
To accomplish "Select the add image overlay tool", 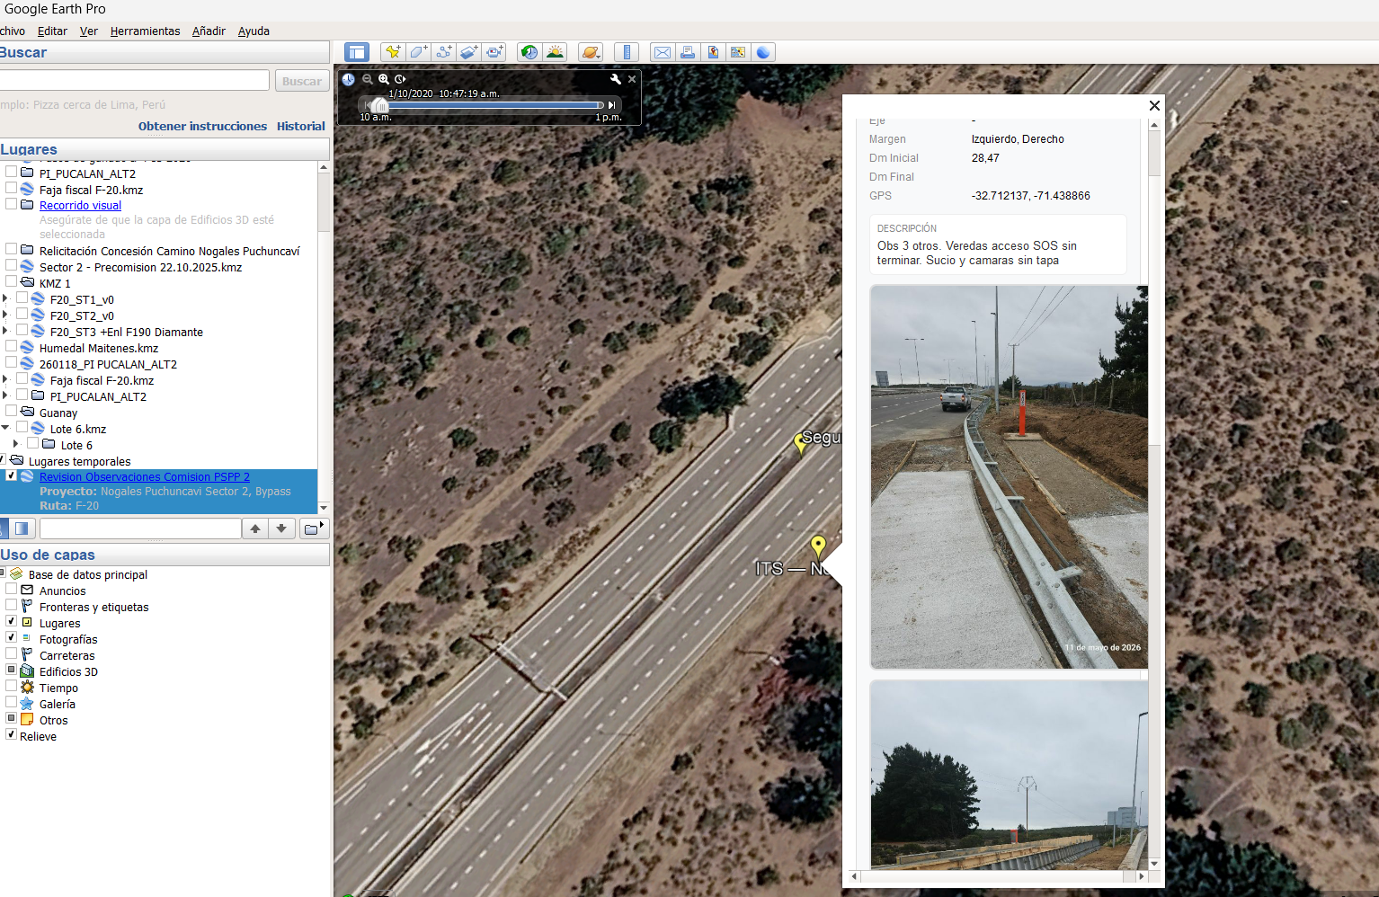I will [x=468, y=52].
